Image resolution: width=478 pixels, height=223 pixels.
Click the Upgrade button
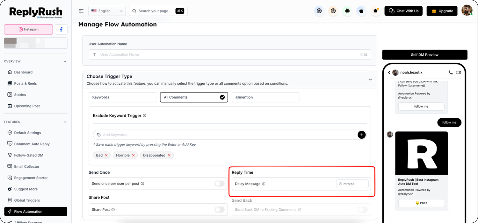point(442,11)
